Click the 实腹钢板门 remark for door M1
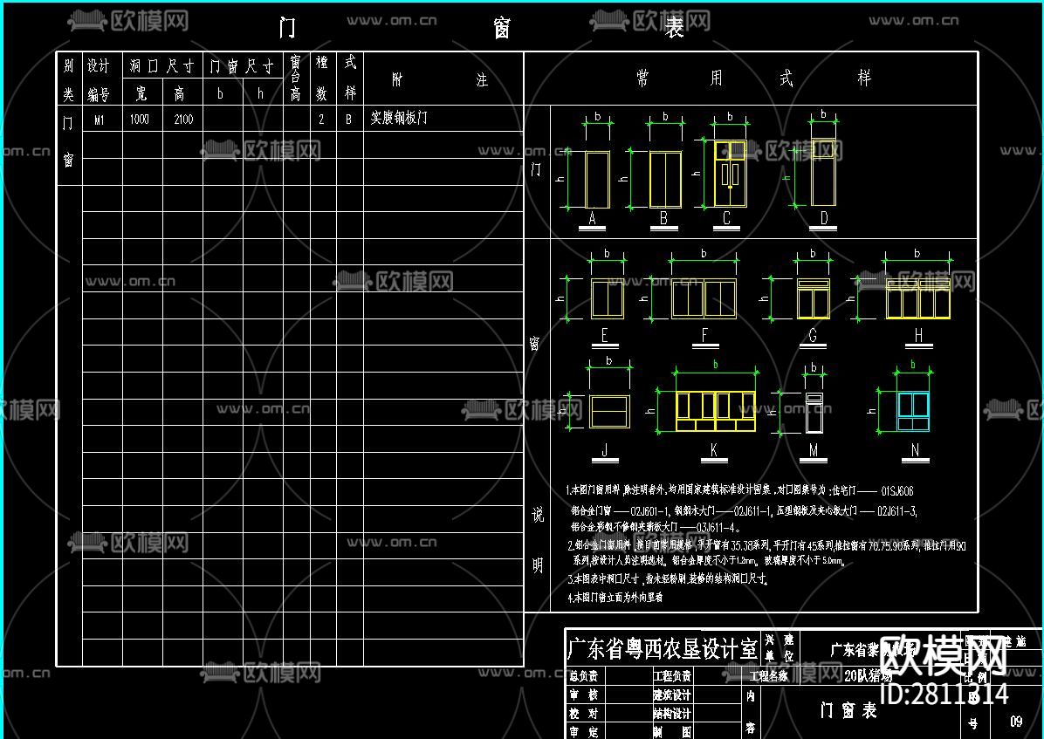The height and width of the screenshot is (739, 1044). 396,120
